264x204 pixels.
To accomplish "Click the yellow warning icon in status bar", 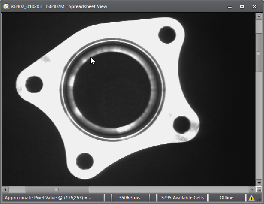I will [251, 198].
